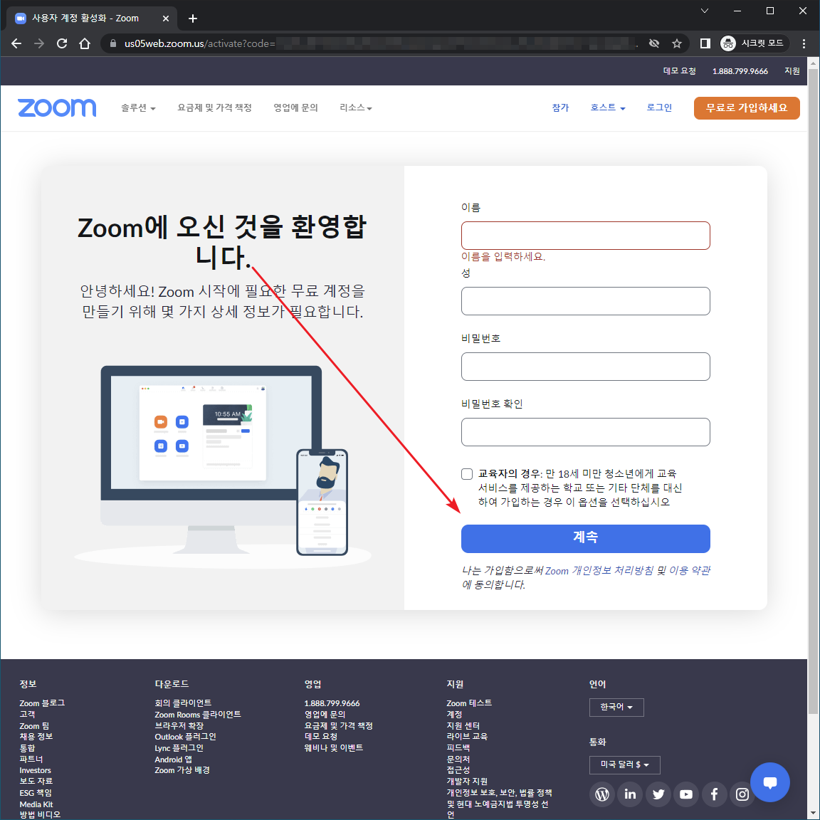Open the tab search chevron in title bar
Screen dimensions: 820x820
coord(705,11)
